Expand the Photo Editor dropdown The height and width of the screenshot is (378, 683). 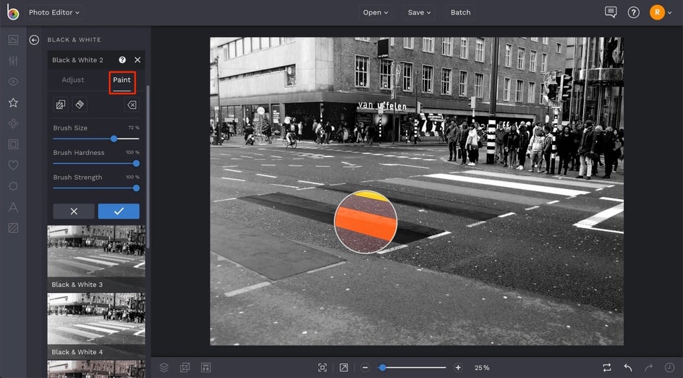tap(54, 12)
